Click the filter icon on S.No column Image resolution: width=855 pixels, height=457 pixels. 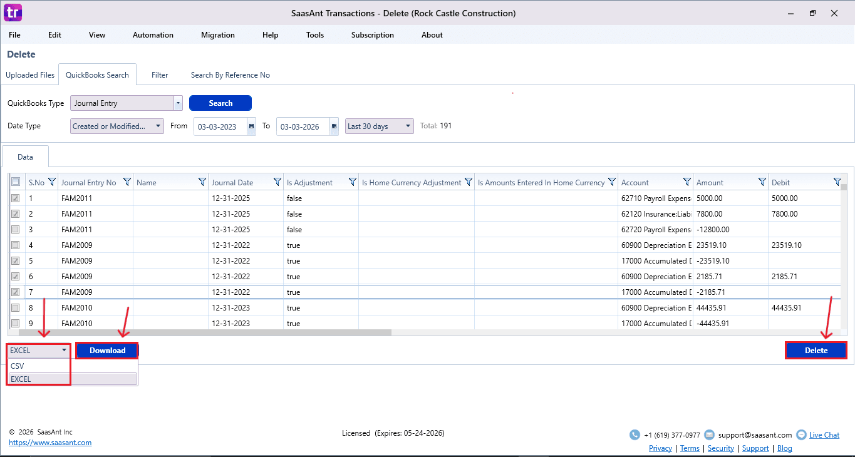[x=52, y=182]
